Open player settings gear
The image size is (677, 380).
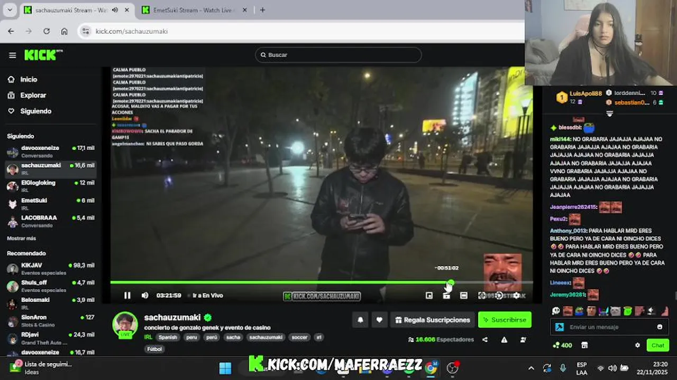[516, 296]
